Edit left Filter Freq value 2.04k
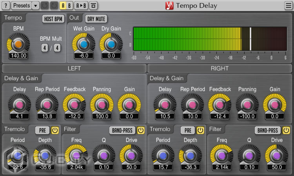 (x=76, y=167)
